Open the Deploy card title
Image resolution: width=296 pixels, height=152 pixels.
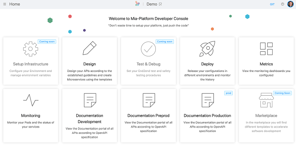pyautogui.click(x=207, y=64)
